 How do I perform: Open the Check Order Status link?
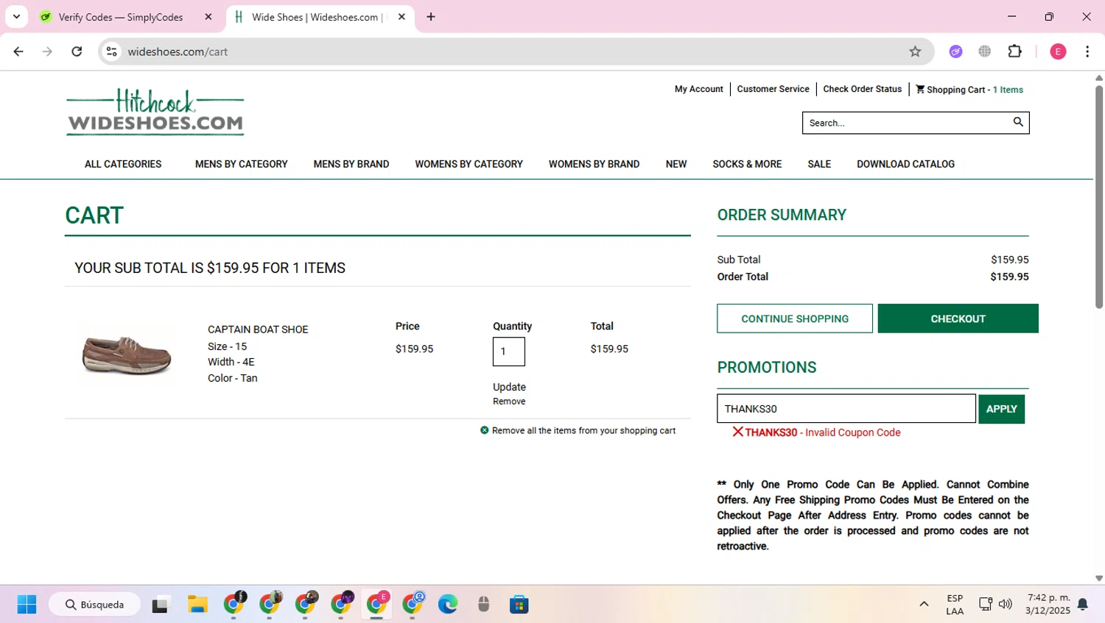pyautogui.click(x=862, y=89)
